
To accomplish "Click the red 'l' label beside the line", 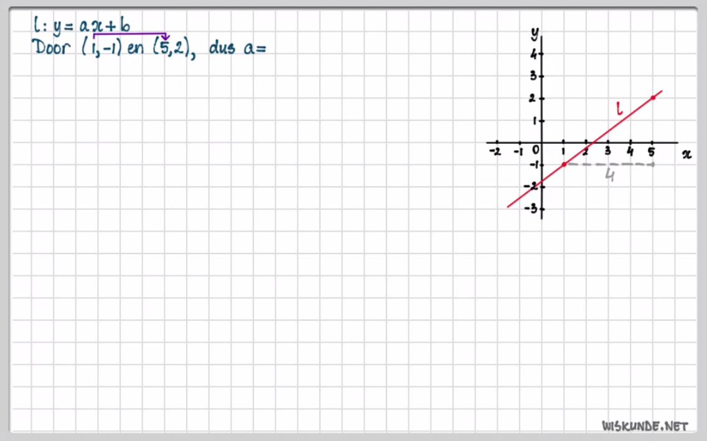I will tap(619, 108).
